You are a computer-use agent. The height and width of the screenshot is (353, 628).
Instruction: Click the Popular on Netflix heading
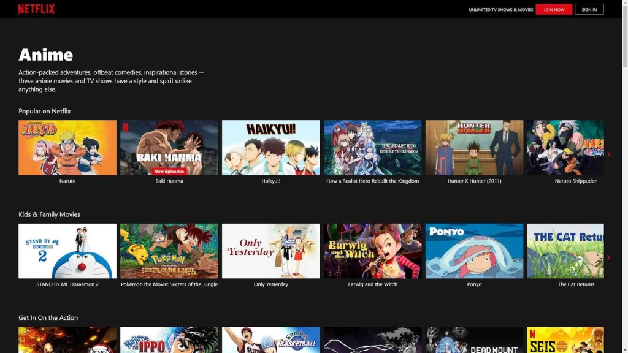44,112
